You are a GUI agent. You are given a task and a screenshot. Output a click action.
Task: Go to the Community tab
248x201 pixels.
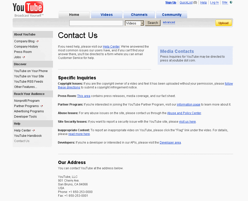pyautogui.click(x=172, y=15)
